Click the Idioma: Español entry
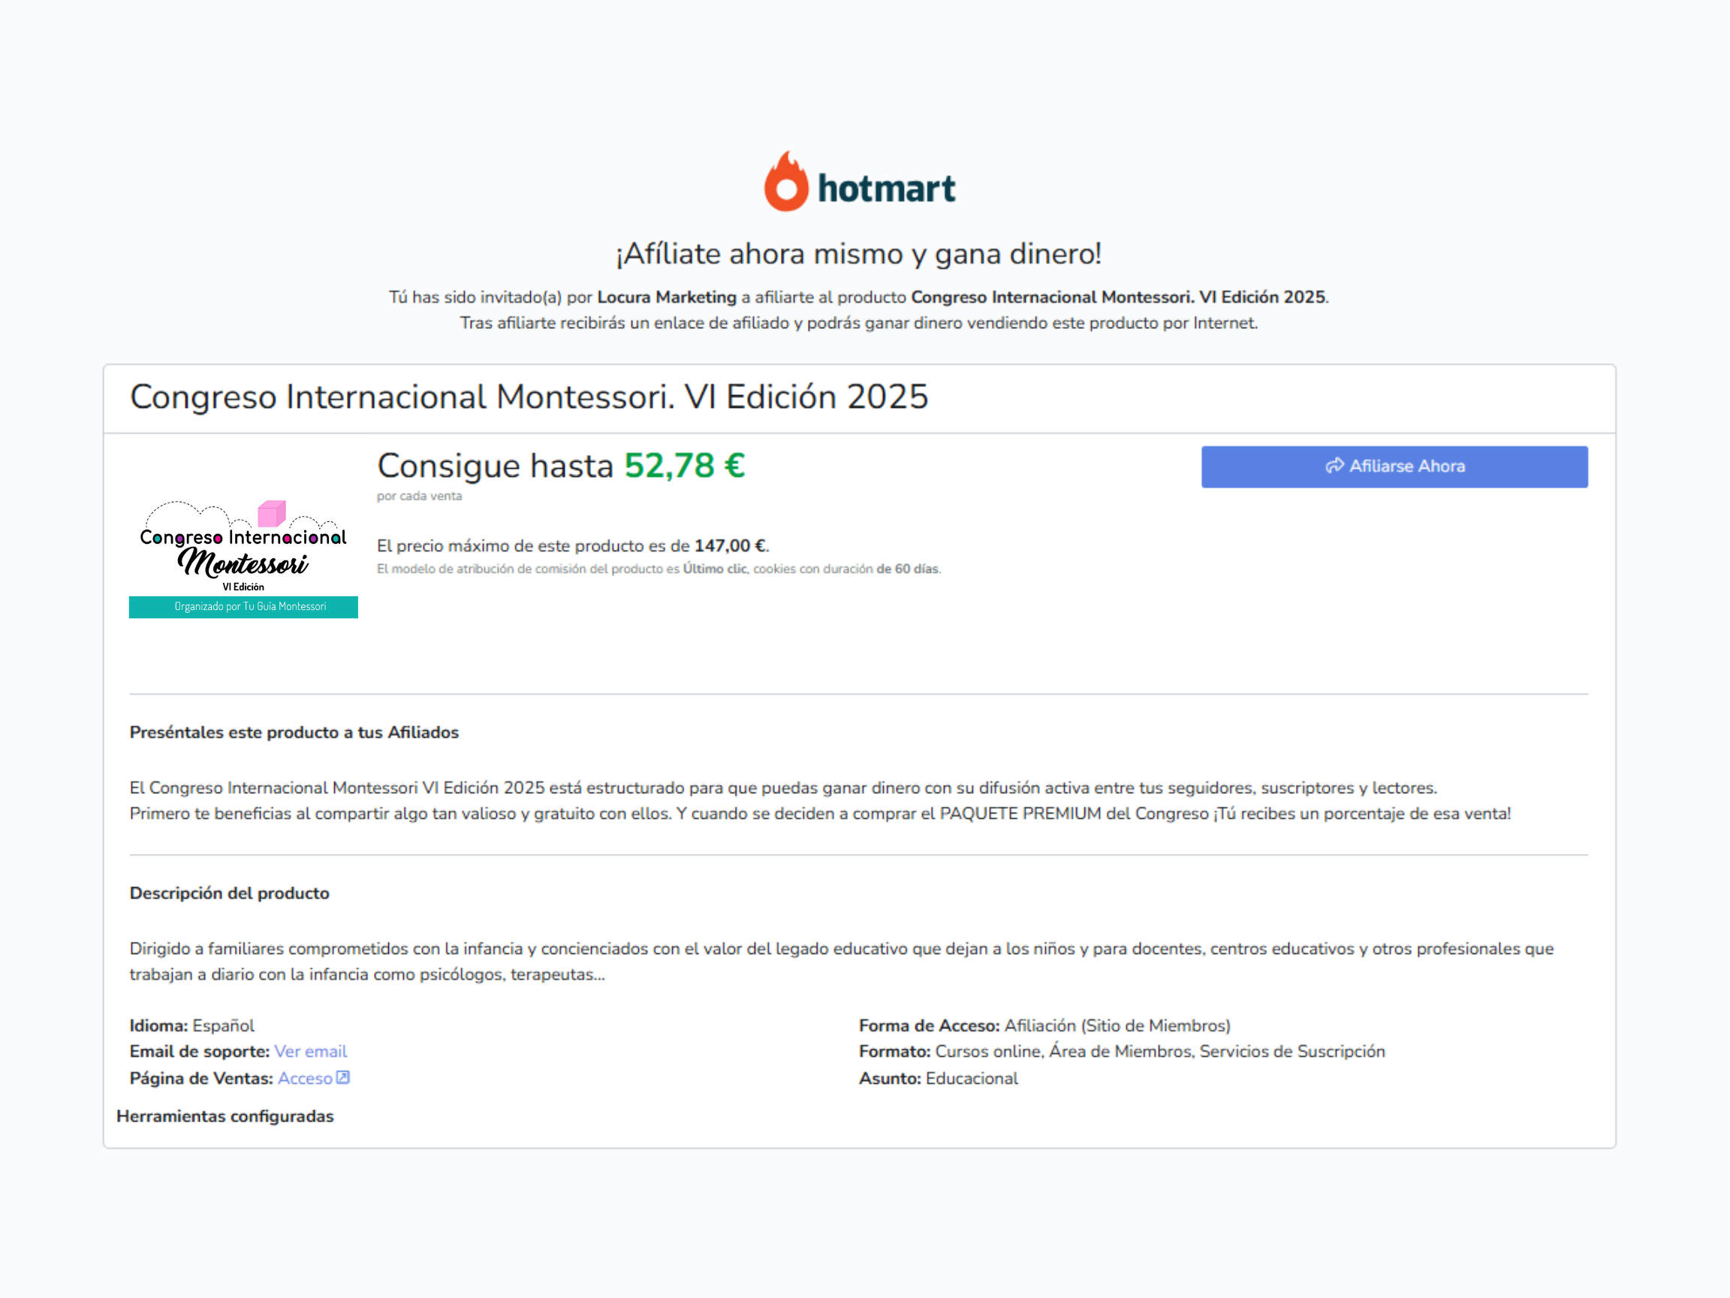1730x1298 pixels. [191, 1026]
